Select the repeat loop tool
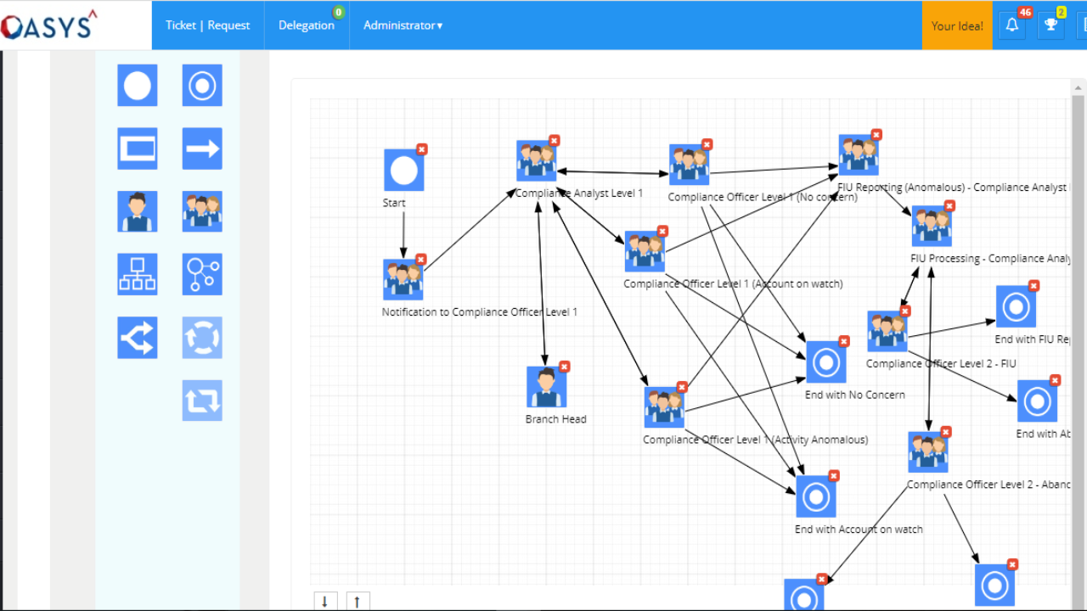 pyautogui.click(x=201, y=400)
